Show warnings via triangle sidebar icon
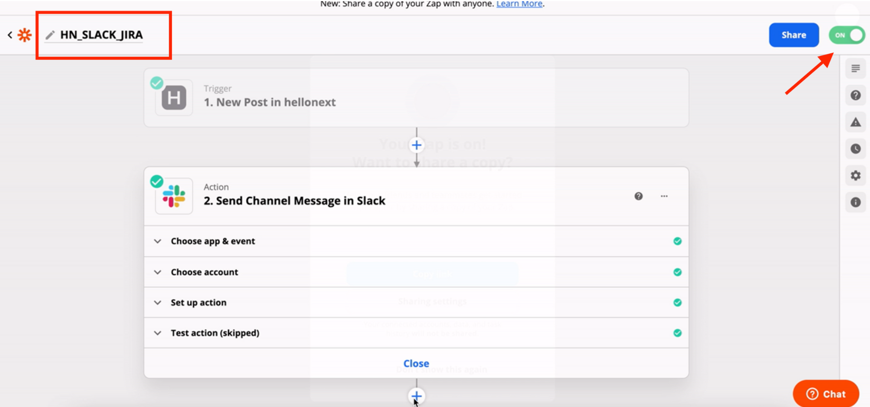 [x=856, y=122]
